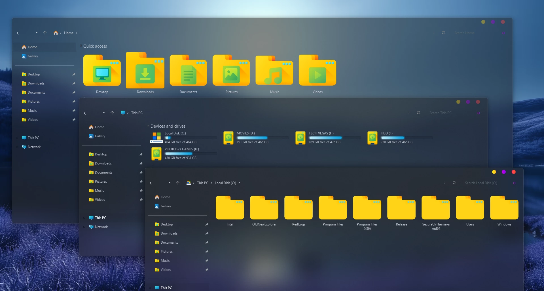Open the Local Disk (C:) drive icon

pos(156,138)
